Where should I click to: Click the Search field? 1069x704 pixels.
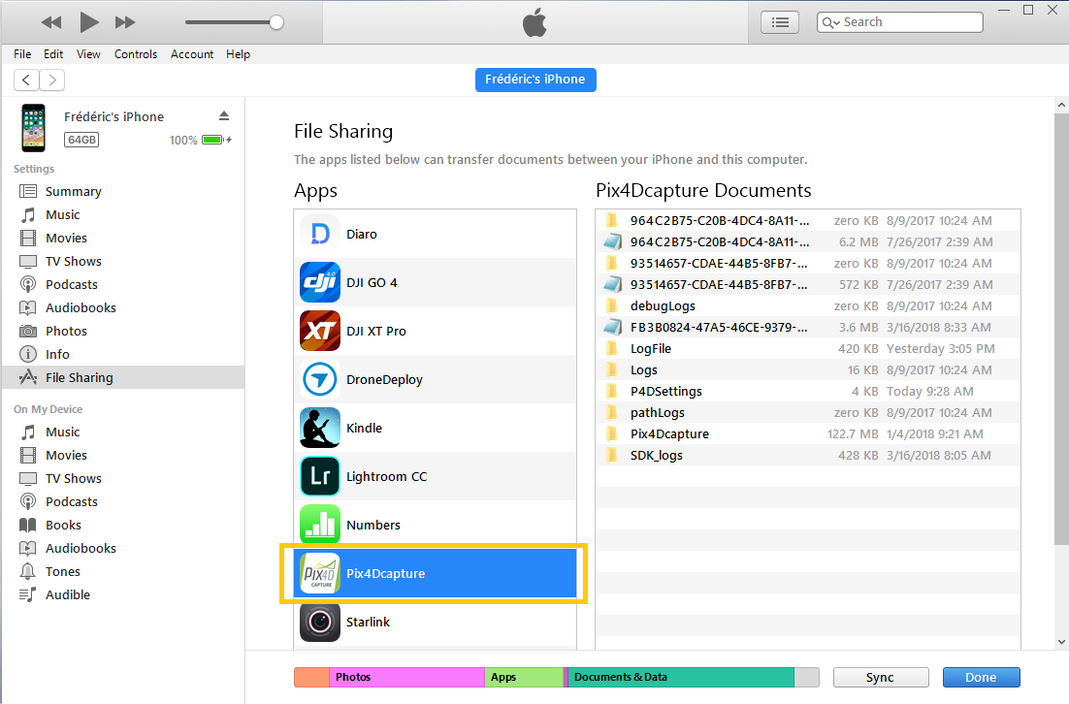[x=900, y=22]
